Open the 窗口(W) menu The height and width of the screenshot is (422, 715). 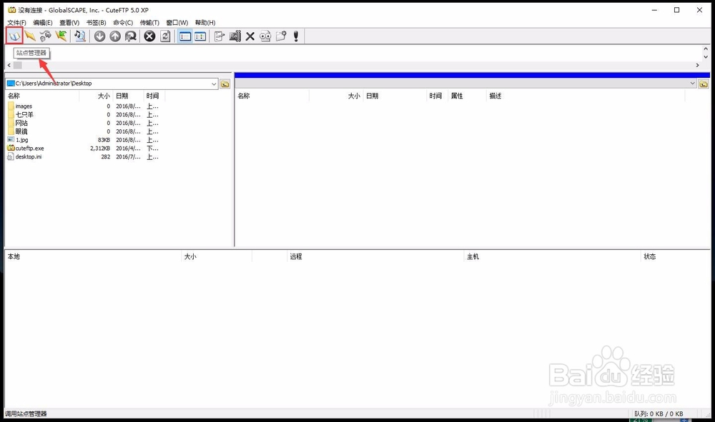point(177,22)
